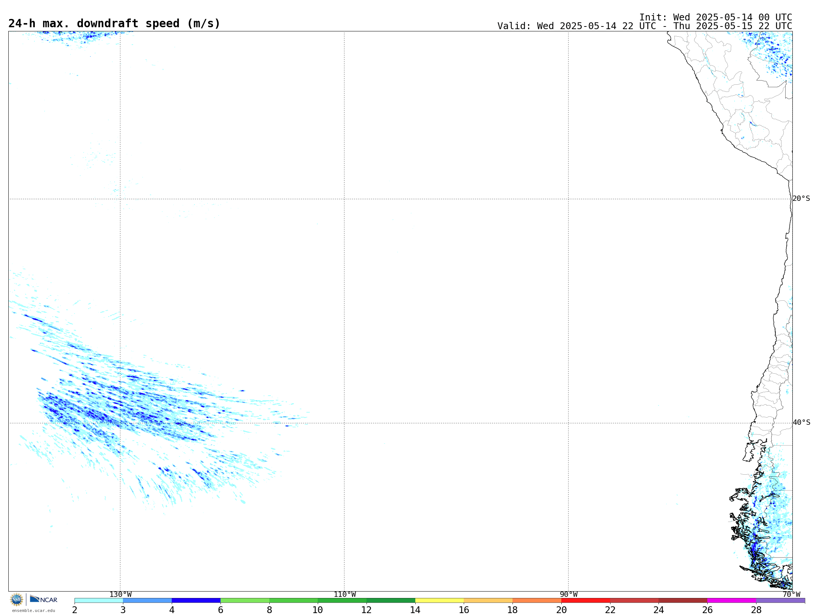
Task: Click the colorbar tick label 26
Action: tap(707, 610)
